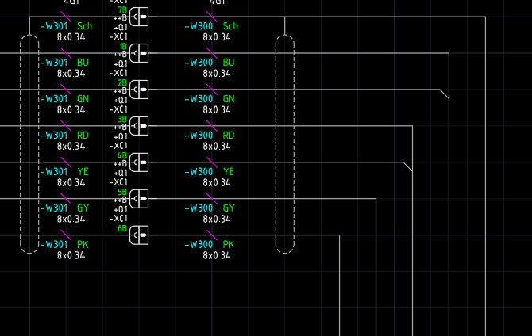This screenshot has height=336, width=532.
Task: Click the -XC1 text directly above pin 5B
Action: tap(119, 182)
